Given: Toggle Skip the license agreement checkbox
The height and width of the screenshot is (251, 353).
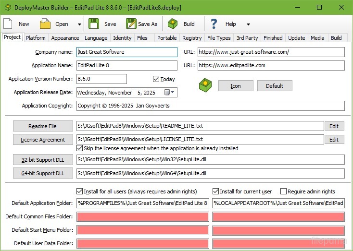Looking at the screenshot, I should pos(80,148).
